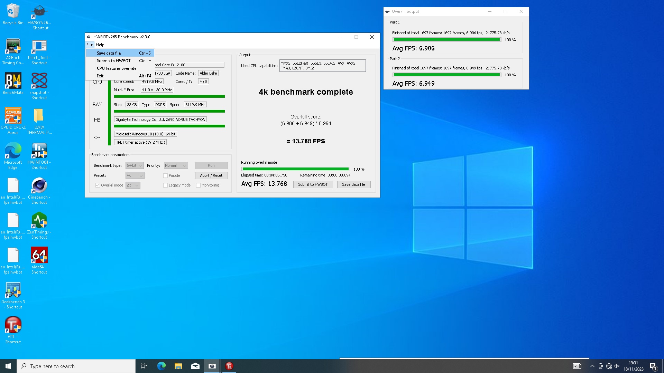This screenshot has height=373, width=664.
Task: Click the Code Name Alder Lake field
Action: (x=208, y=73)
